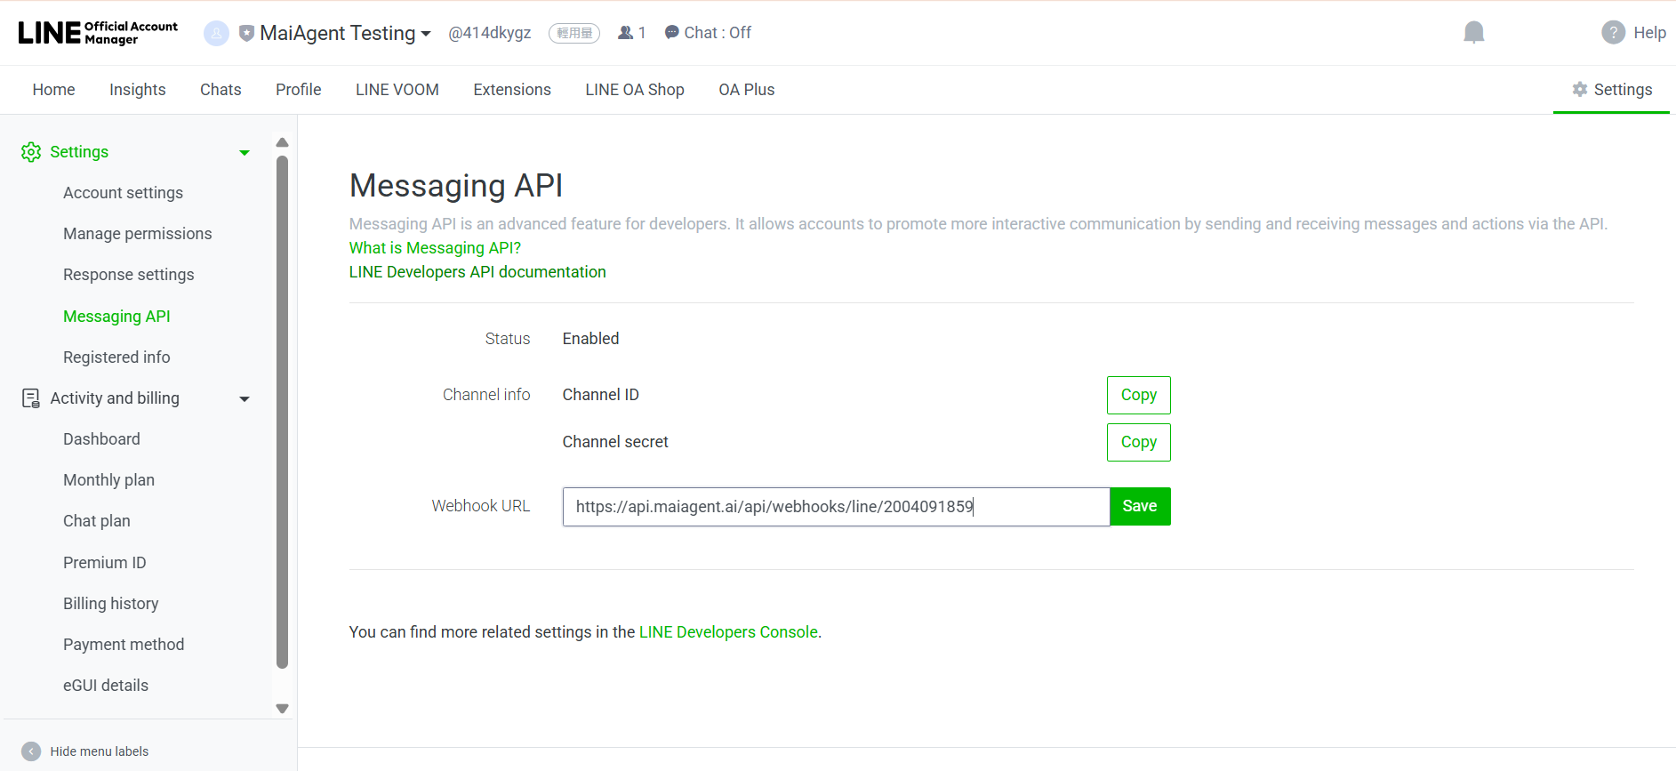
Task: Click the notification bell icon
Action: click(x=1473, y=33)
